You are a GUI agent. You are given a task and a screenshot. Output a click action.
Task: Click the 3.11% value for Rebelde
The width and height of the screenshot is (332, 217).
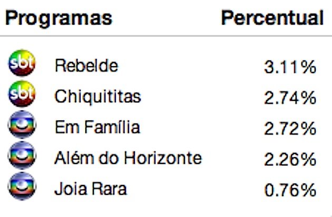tap(290, 67)
